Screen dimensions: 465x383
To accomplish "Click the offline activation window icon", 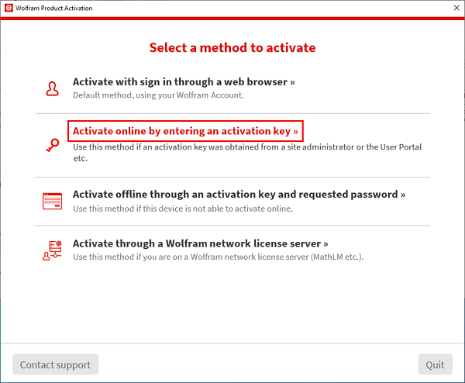I will 52,201.
